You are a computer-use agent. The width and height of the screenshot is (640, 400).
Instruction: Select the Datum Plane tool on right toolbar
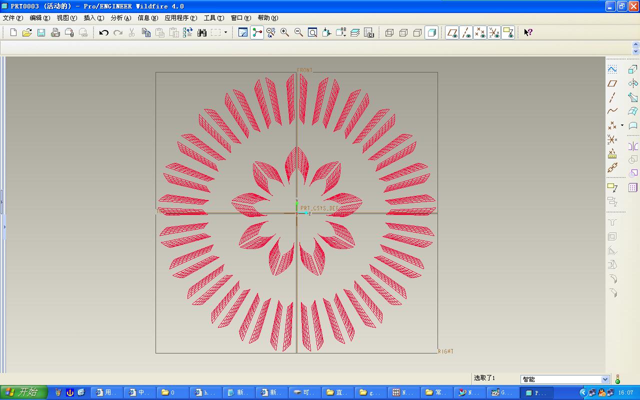tap(612, 83)
